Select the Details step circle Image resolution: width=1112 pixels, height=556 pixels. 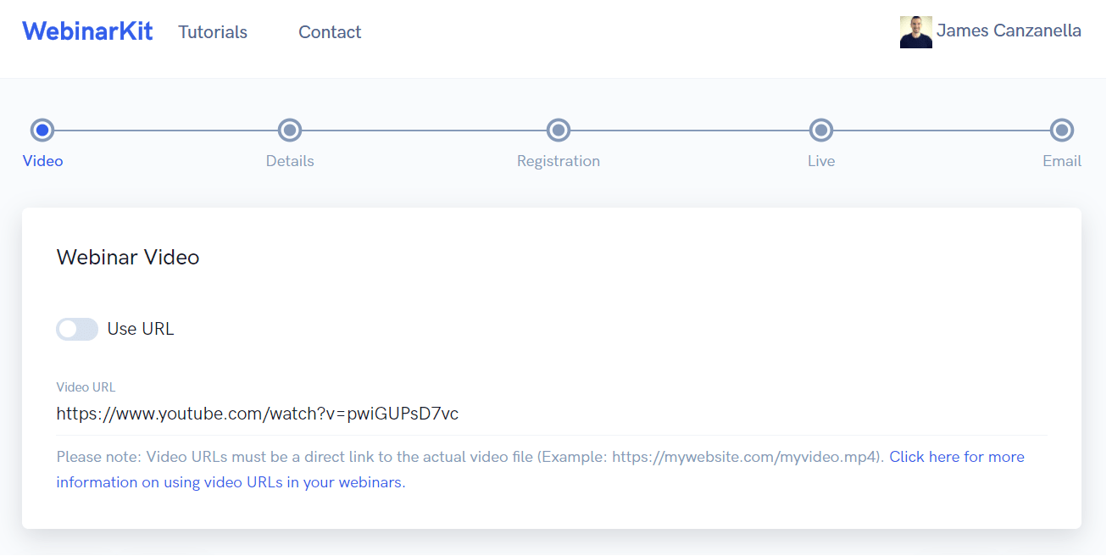coord(290,131)
